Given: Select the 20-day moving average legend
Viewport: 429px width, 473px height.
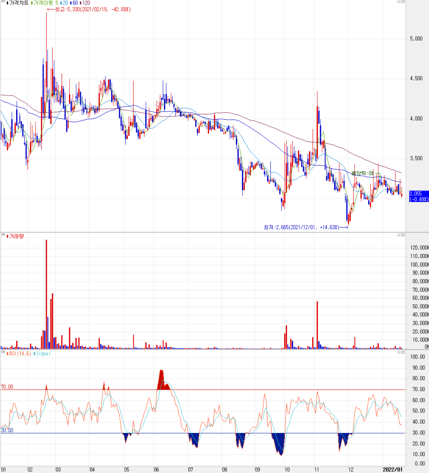Looking at the screenshot, I should click(x=64, y=3).
